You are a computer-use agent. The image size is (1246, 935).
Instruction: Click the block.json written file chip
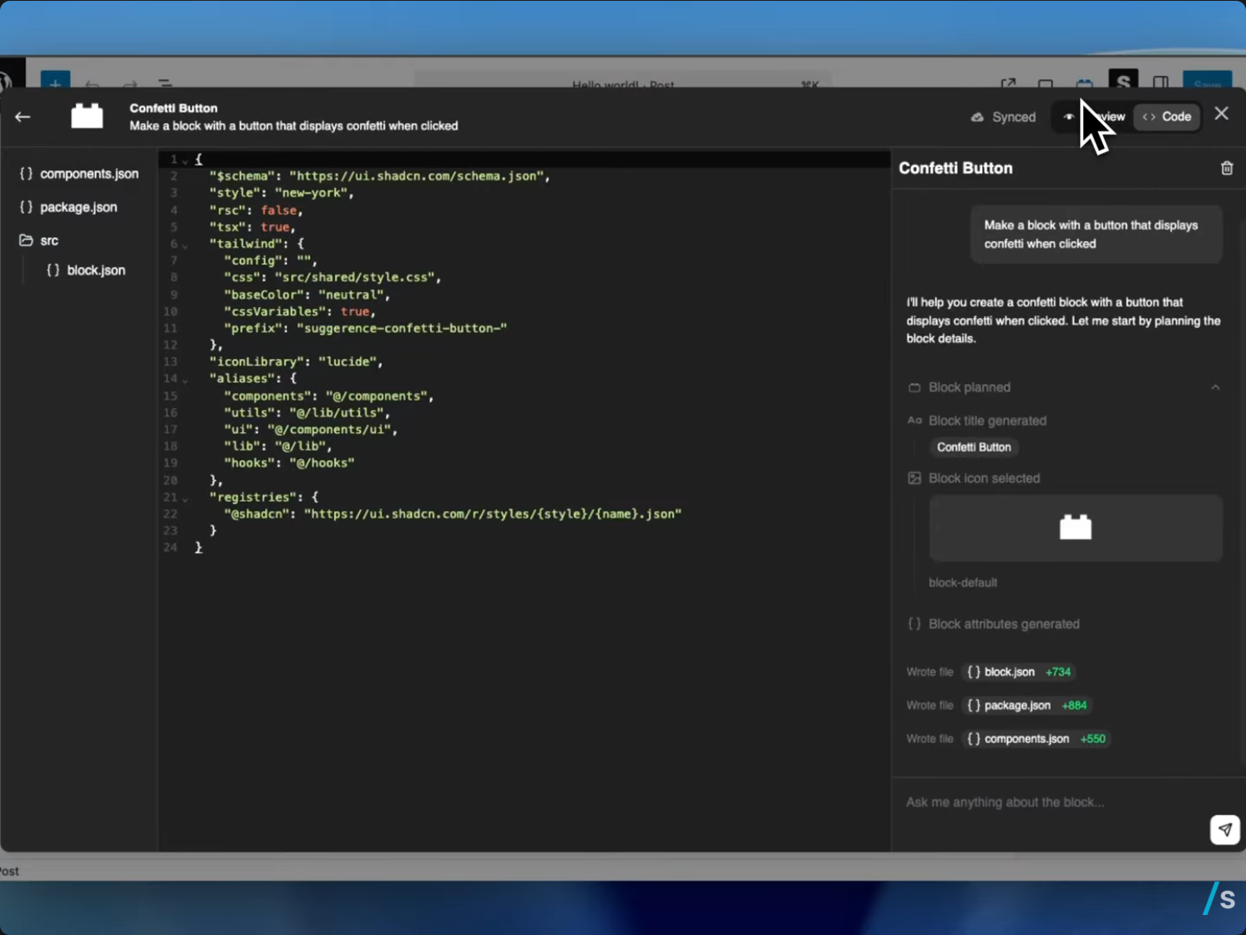click(x=1018, y=672)
